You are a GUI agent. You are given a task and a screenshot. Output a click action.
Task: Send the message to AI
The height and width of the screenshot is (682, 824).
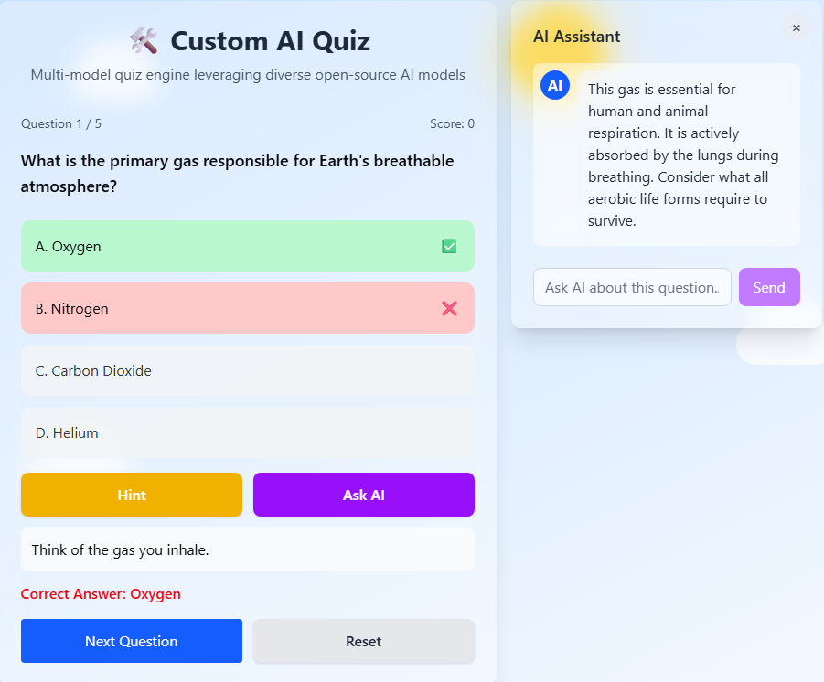(x=768, y=287)
